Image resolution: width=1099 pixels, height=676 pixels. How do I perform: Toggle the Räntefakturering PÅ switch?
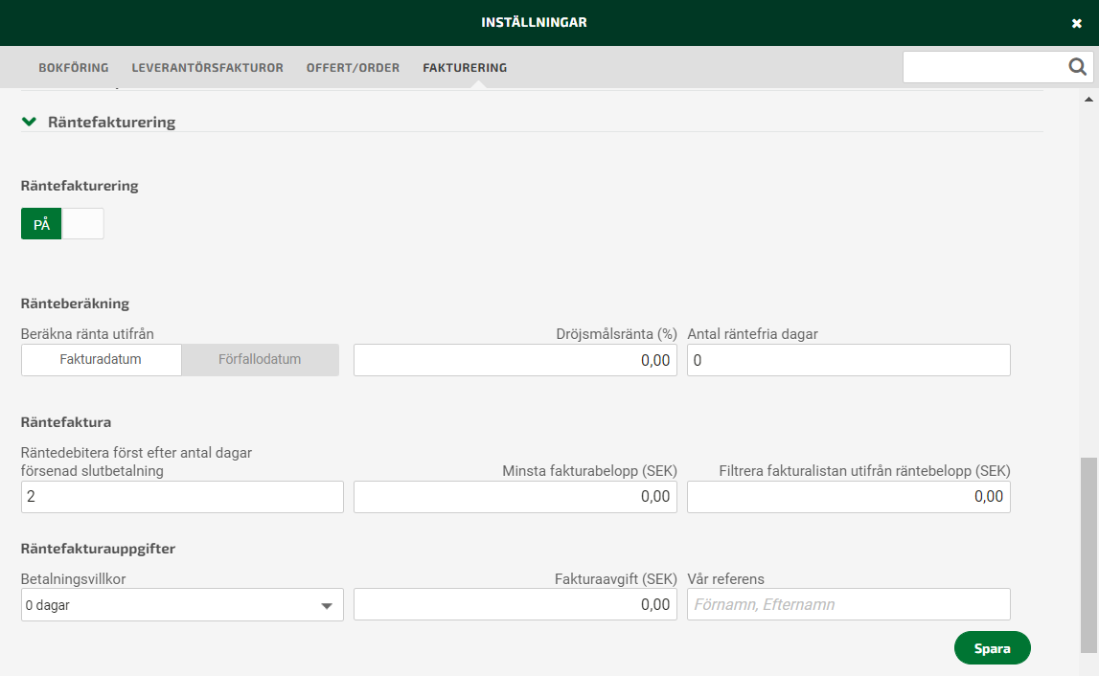[x=62, y=224]
